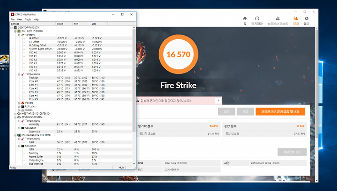Click the waveform icon beside Clocks
The height and width of the screenshot is (191, 337).
pyautogui.click(x=22, y=110)
